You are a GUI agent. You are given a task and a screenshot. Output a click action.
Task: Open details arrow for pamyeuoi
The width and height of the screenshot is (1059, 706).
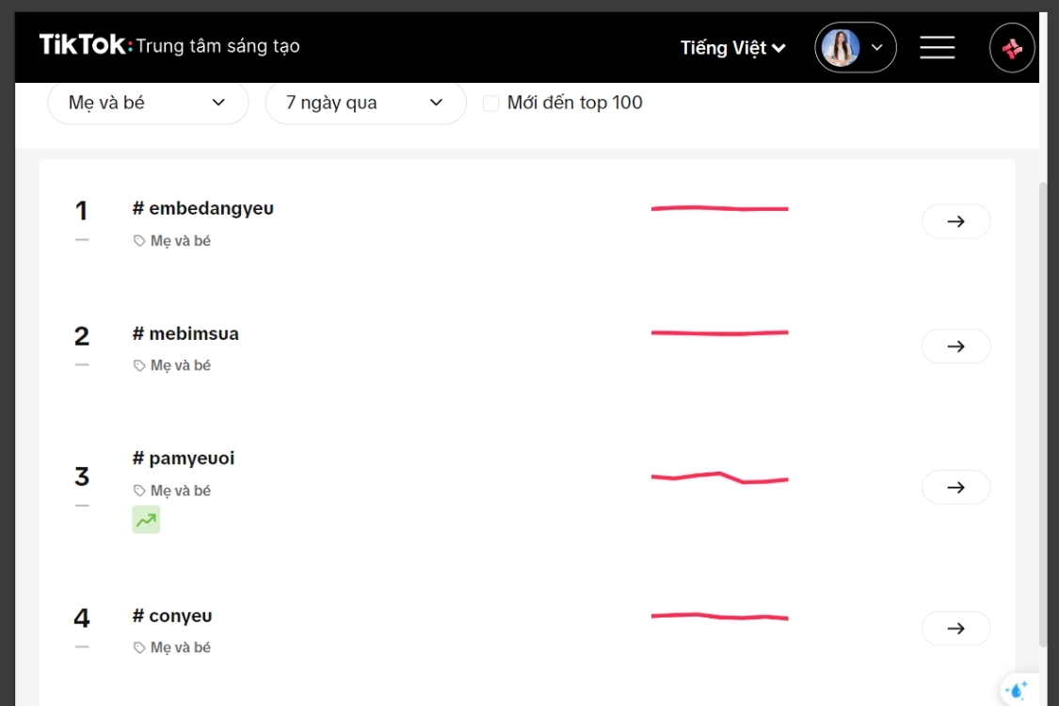tap(955, 487)
